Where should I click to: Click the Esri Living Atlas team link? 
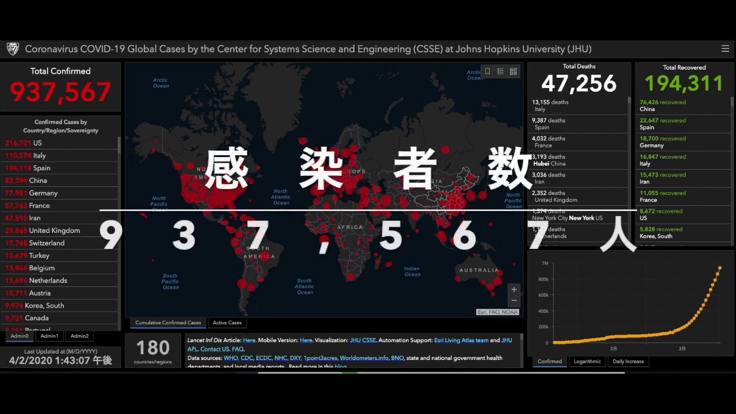(461, 340)
